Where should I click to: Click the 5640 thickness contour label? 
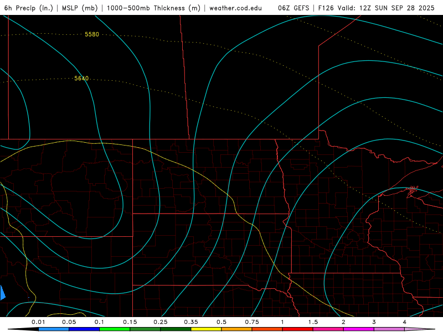click(x=81, y=79)
